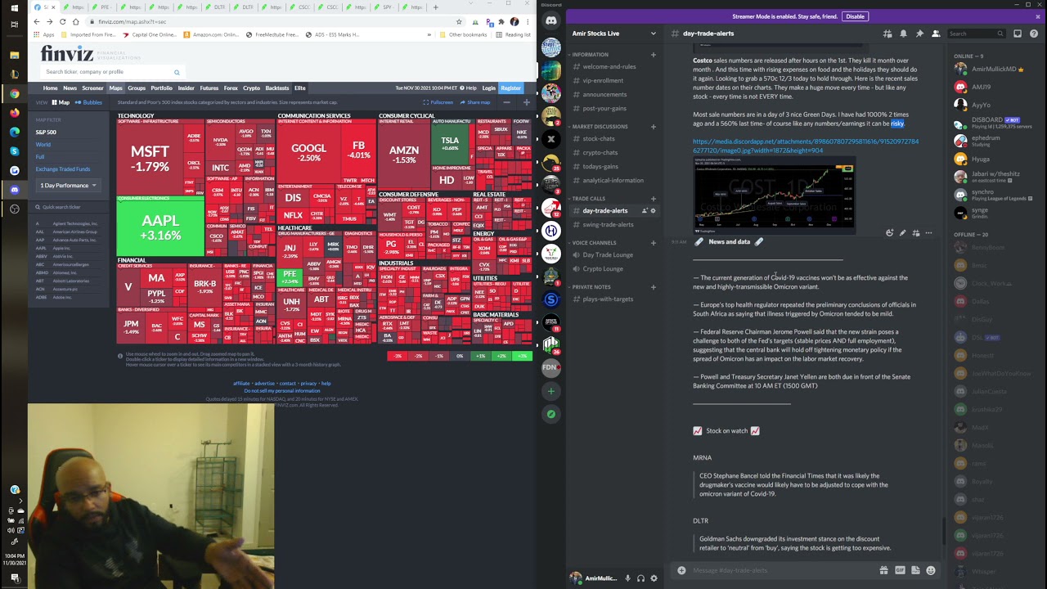Select Exchange Traded Funds map filter
This screenshot has height=589, width=1047.
point(63,169)
